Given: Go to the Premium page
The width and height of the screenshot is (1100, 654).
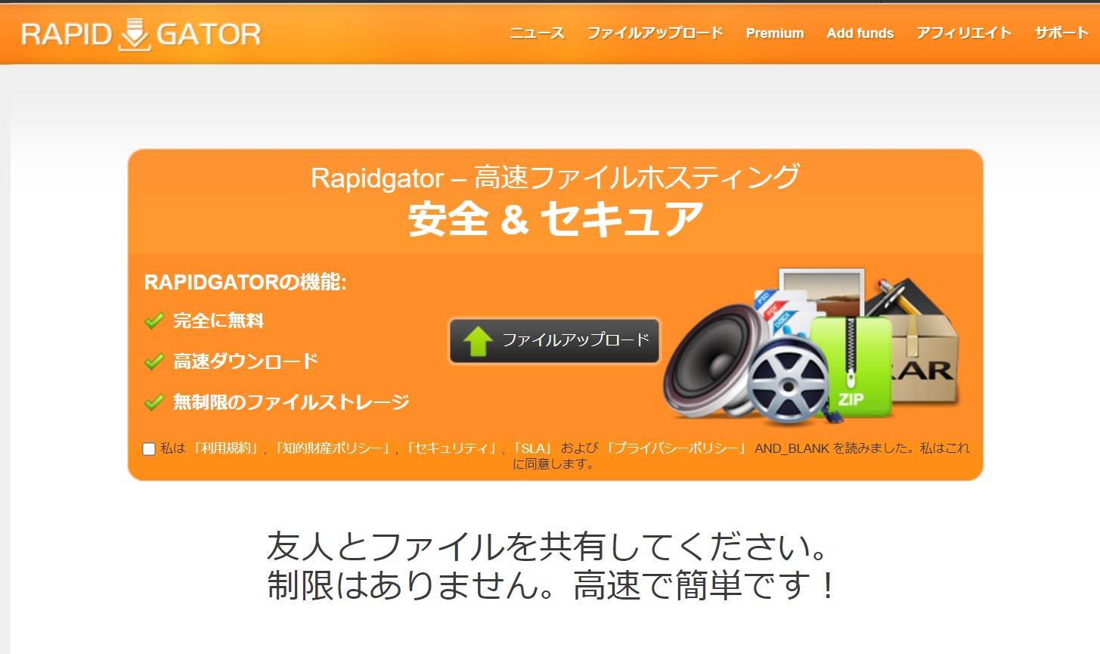Looking at the screenshot, I should tap(774, 33).
